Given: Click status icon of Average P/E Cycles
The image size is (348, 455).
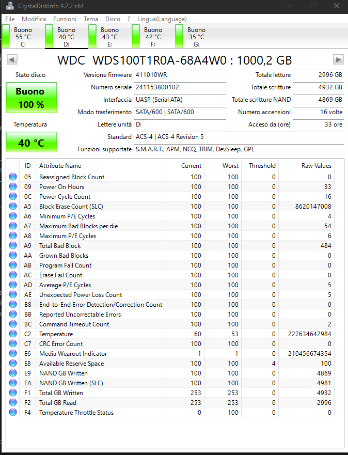Looking at the screenshot, I should tap(13, 285).
